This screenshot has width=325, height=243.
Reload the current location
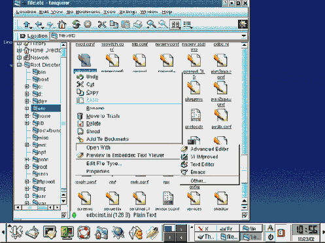click(76, 24)
